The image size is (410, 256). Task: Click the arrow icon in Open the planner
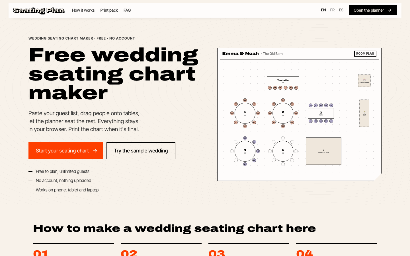390,10
